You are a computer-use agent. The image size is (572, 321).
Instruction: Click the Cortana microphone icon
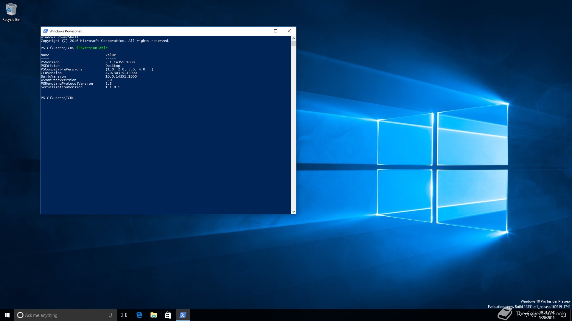(x=111, y=315)
